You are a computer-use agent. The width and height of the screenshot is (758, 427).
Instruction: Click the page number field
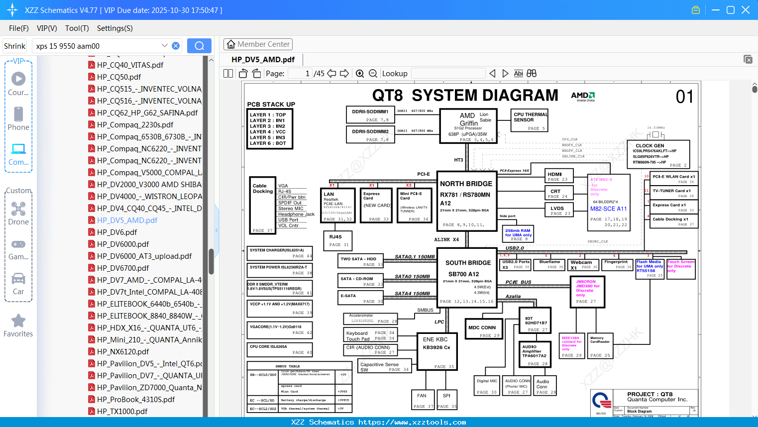[x=300, y=73]
